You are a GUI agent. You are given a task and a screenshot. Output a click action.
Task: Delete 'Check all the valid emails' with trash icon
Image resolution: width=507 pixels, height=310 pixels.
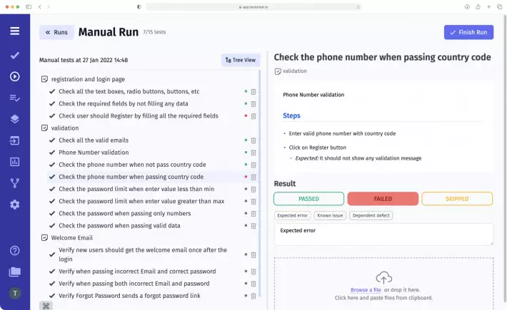click(254, 140)
